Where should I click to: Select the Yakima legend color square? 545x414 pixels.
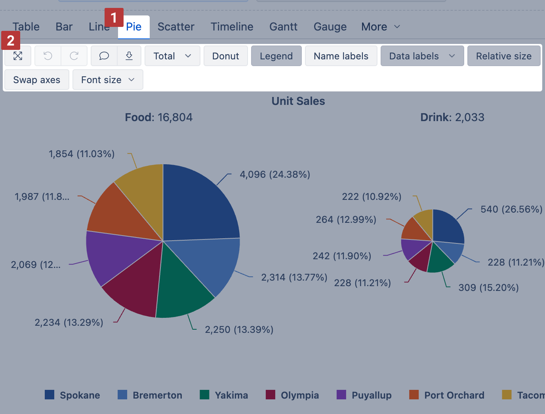pos(204,395)
